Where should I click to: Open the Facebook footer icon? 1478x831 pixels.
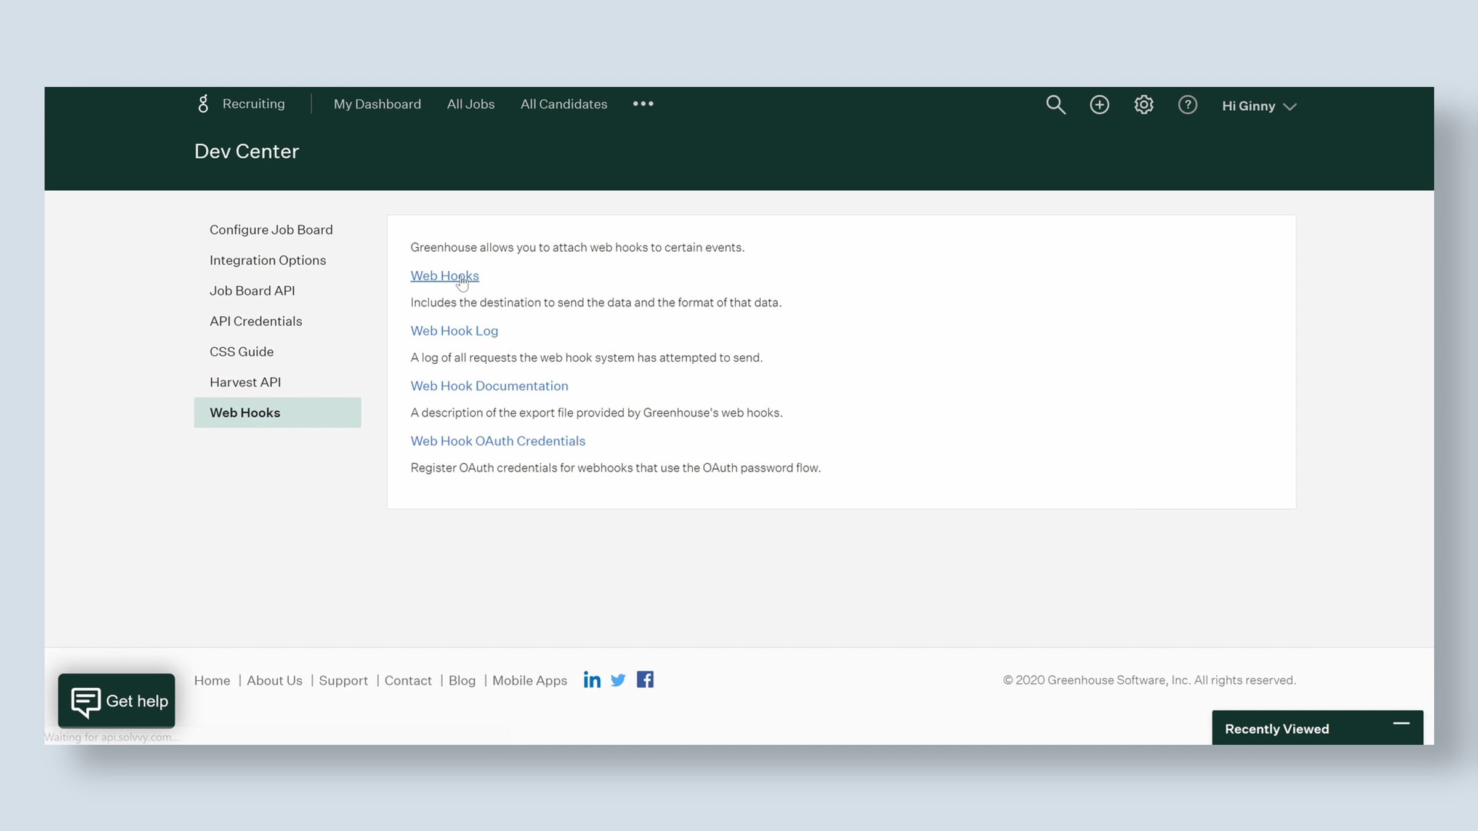[x=645, y=680]
